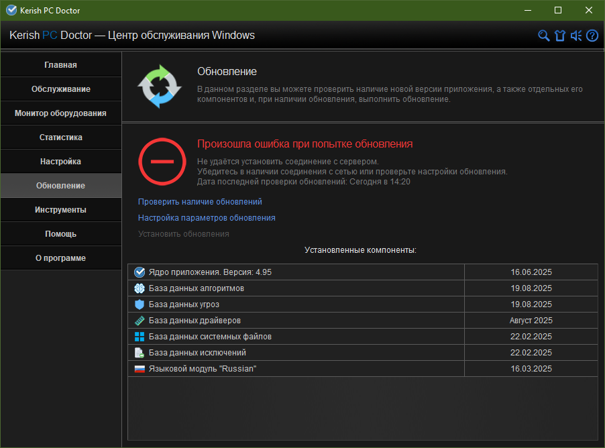
Task: Click the system files database Windows icon
Action: pos(140,337)
